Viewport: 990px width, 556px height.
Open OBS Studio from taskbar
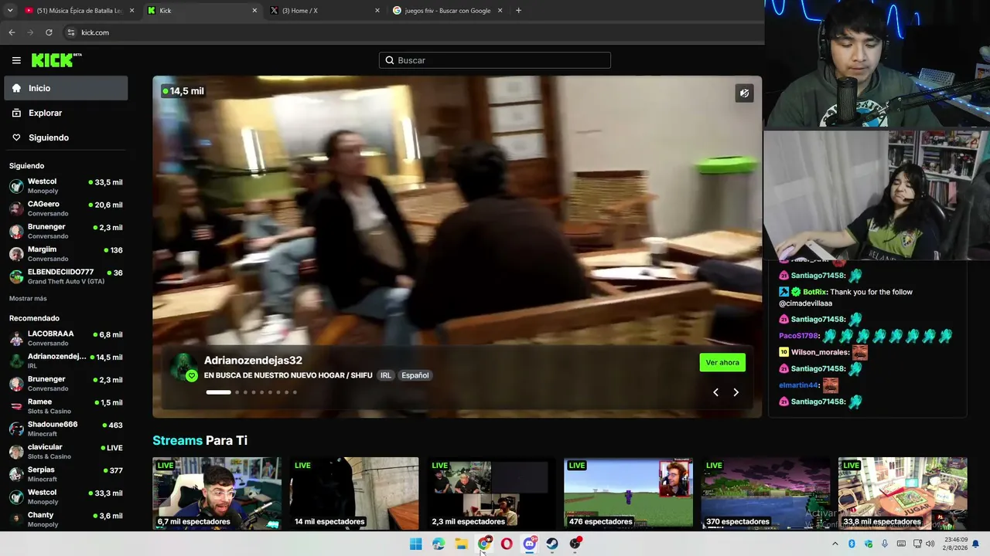(x=575, y=544)
